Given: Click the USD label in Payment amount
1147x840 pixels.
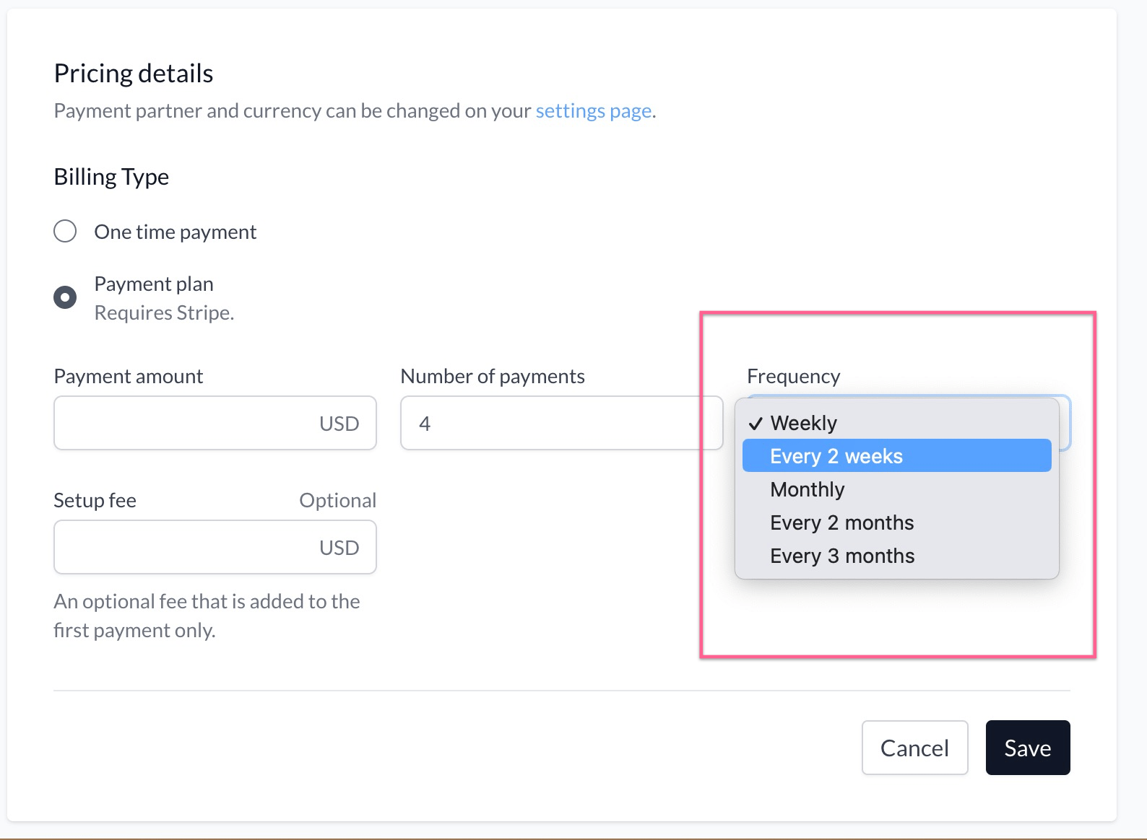Looking at the screenshot, I should click(339, 423).
